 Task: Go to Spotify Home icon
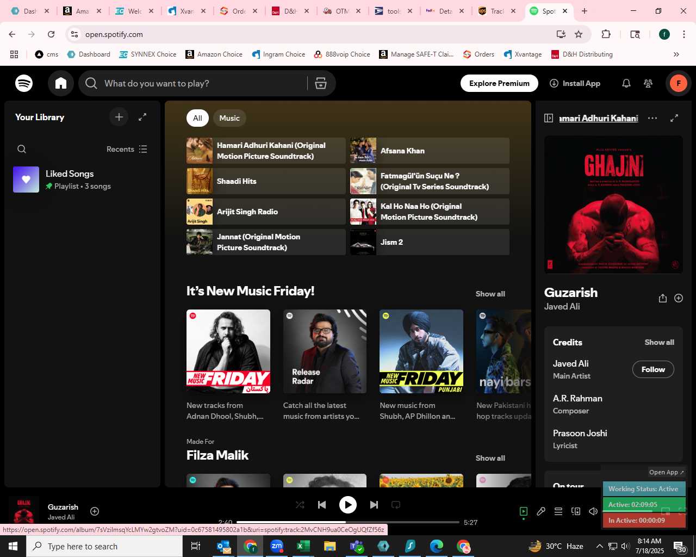[61, 83]
